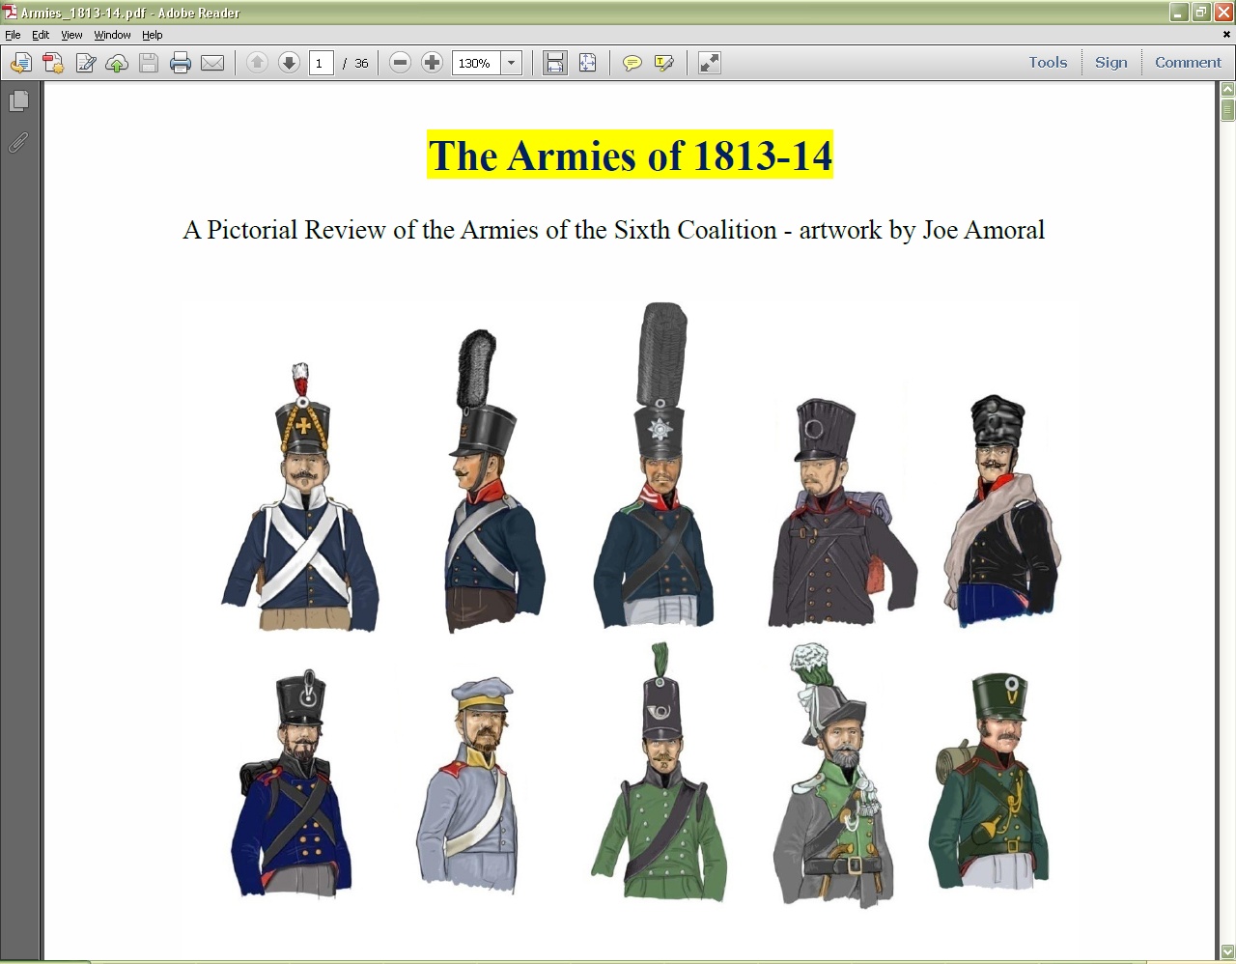The image size is (1236, 964).
Task: Toggle read mode full view icon
Action: [x=710, y=63]
